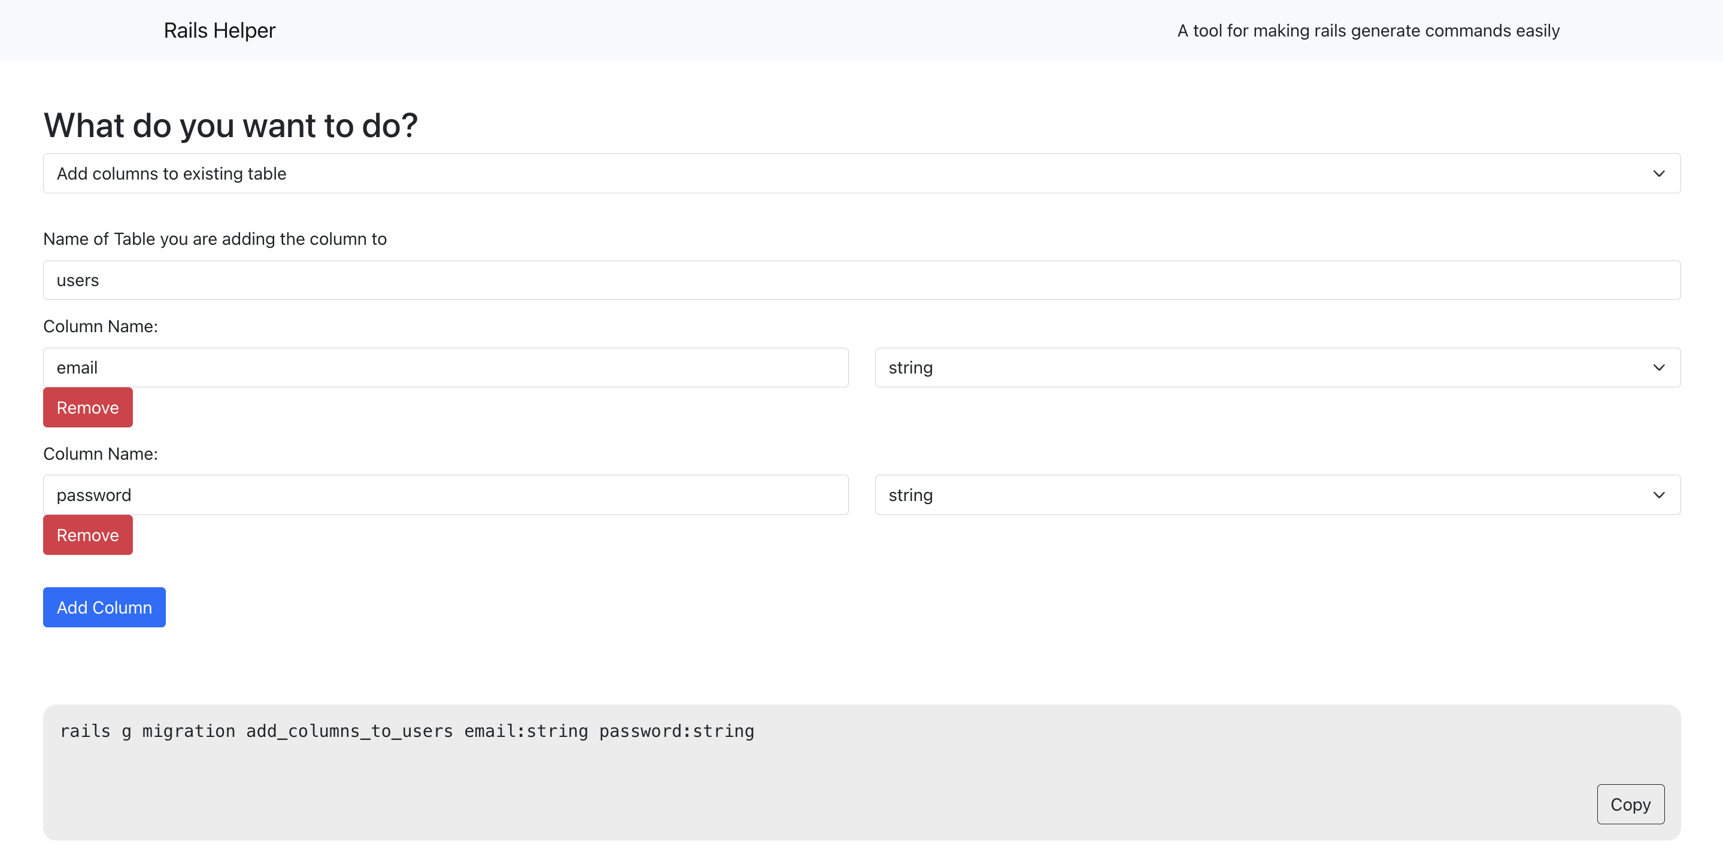Click the header tagline about rails generate commands
Image resolution: width=1723 pixels, height=868 pixels.
(1368, 31)
